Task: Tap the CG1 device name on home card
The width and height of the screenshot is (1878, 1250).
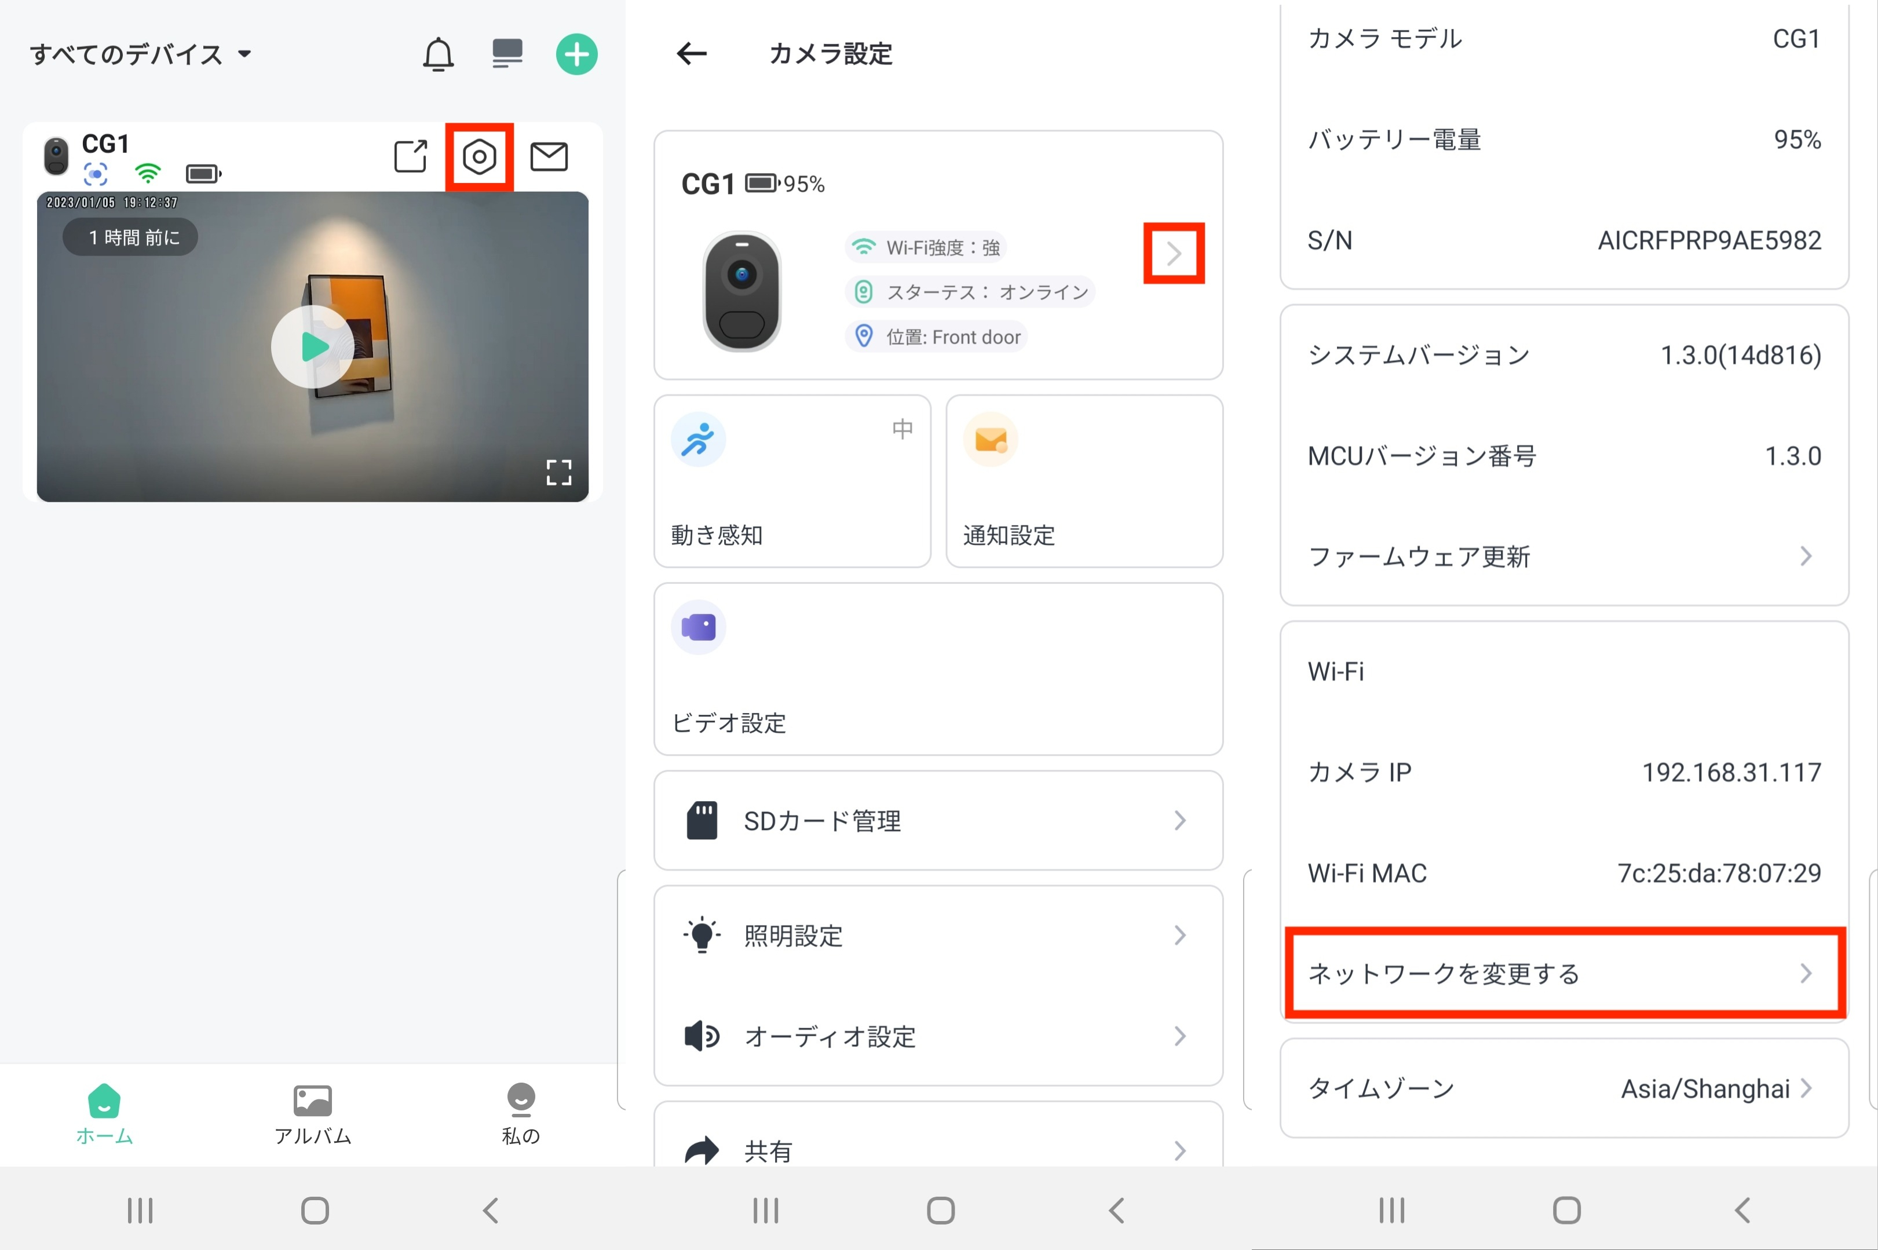Action: click(x=105, y=144)
